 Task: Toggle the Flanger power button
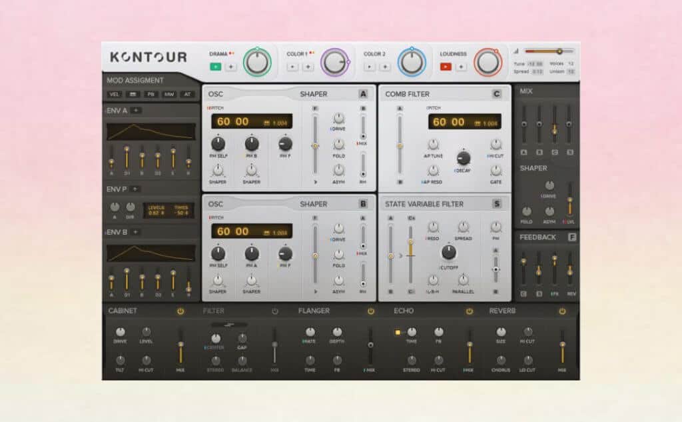[x=370, y=311]
